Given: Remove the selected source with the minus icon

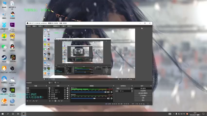Looking at the screenshot, I should click(x=53, y=101).
